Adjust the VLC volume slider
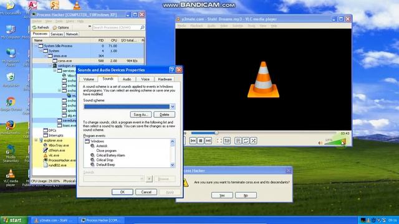Viewport: 399px width, 224px height. 335,142
